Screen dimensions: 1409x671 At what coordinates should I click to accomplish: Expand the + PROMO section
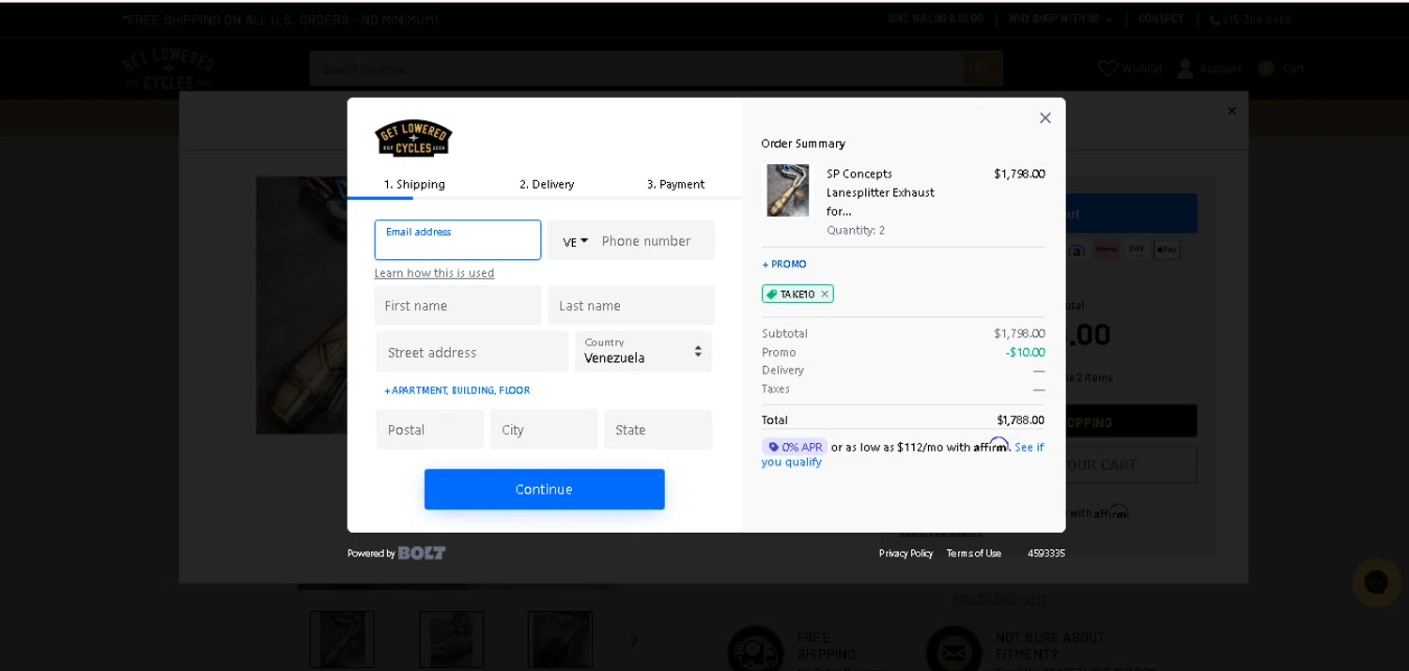click(784, 264)
